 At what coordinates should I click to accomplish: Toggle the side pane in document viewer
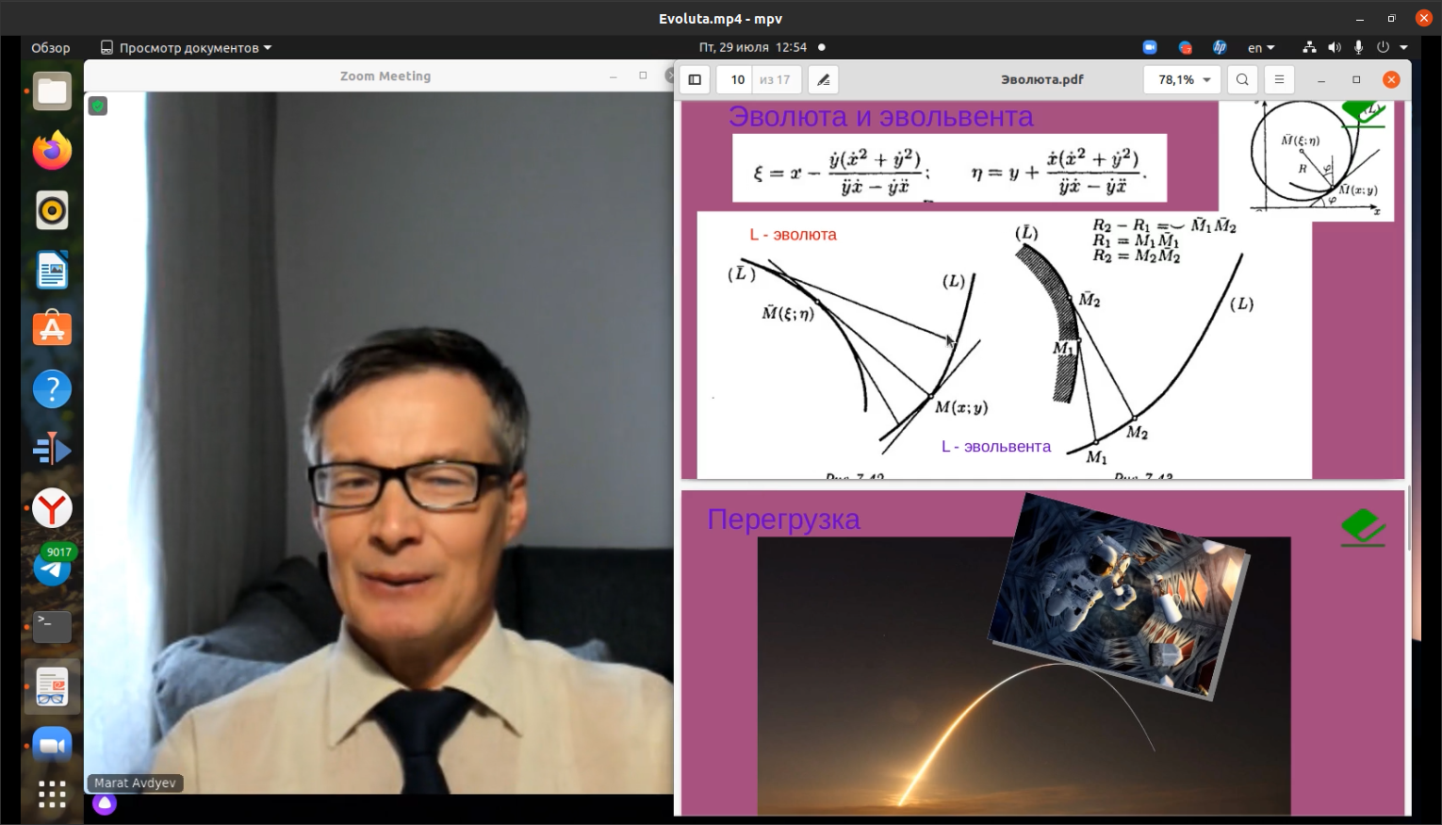click(695, 80)
